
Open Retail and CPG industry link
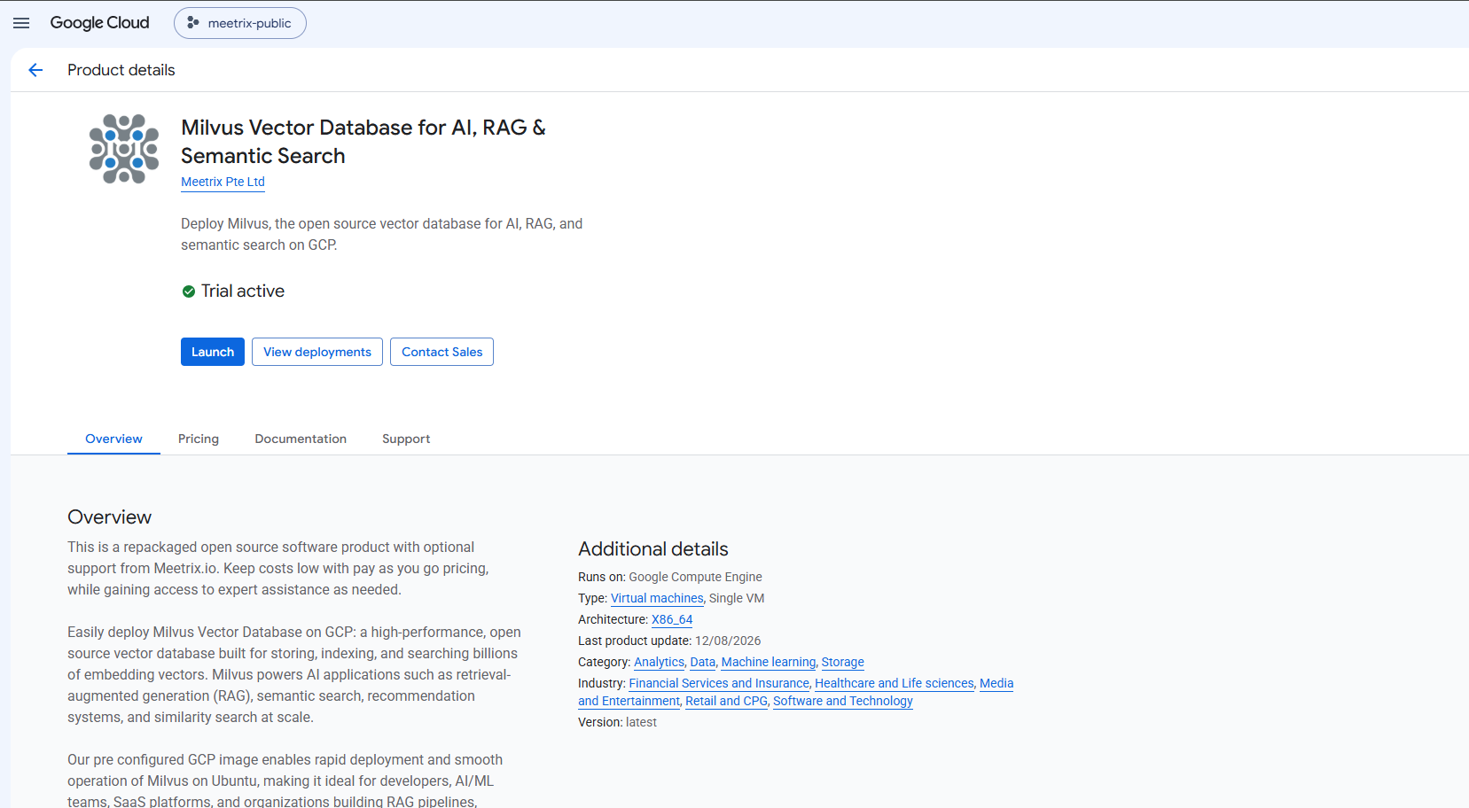click(x=726, y=701)
